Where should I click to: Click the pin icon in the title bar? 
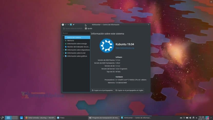click(x=74, y=25)
